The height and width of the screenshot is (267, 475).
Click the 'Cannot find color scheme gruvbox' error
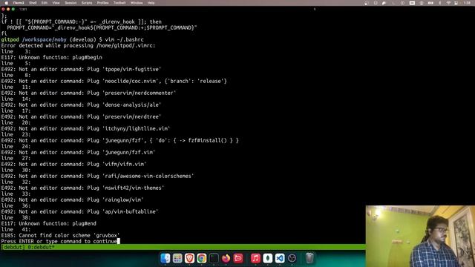point(60,235)
